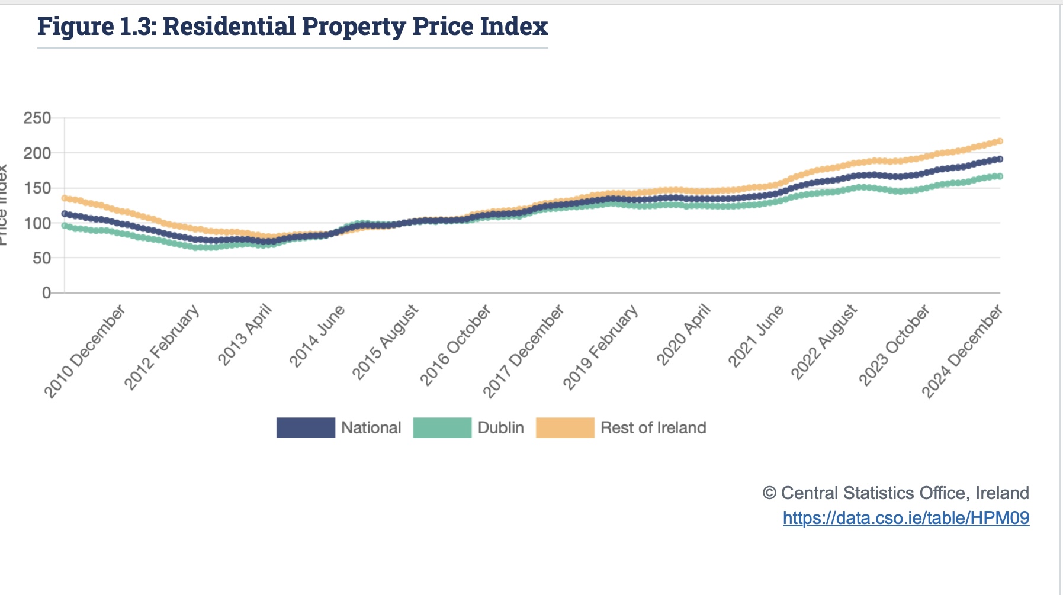Image resolution: width=1063 pixels, height=595 pixels.
Task: Click the Dublin legend color swatch
Action: click(442, 427)
